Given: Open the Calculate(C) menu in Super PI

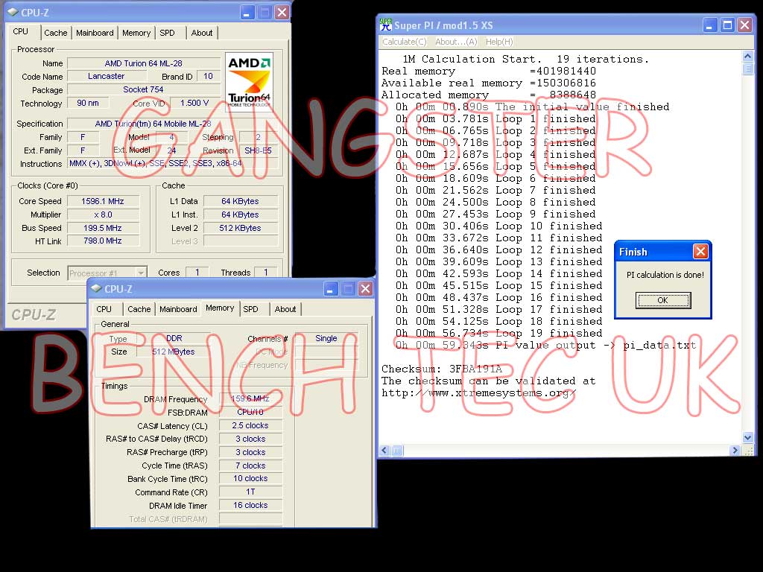Looking at the screenshot, I should pyautogui.click(x=405, y=42).
